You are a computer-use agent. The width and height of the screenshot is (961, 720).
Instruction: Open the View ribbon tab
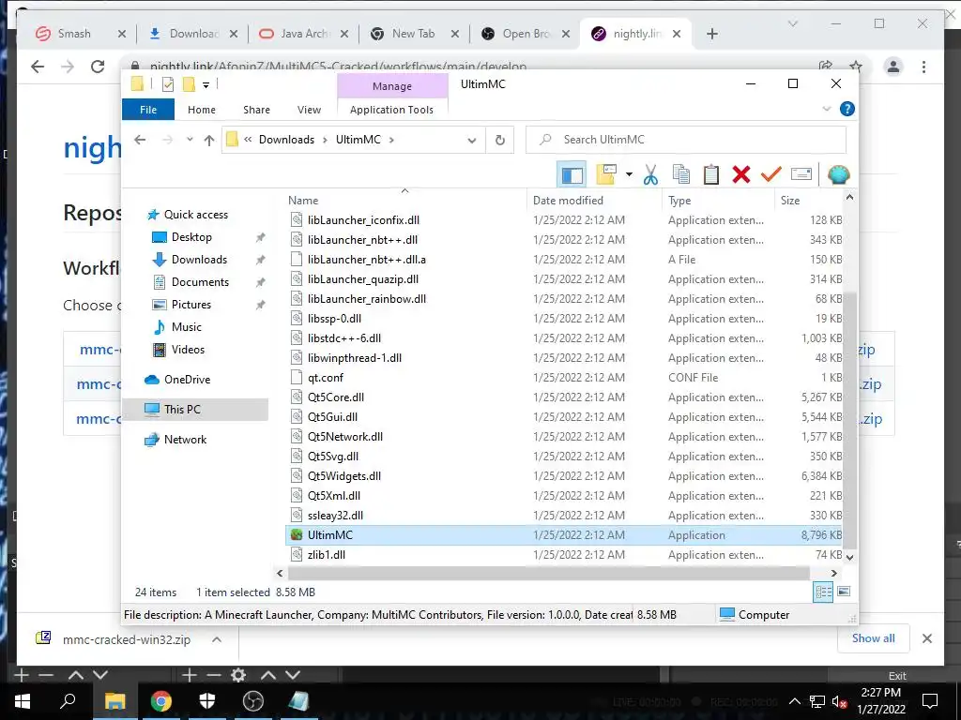(309, 110)
